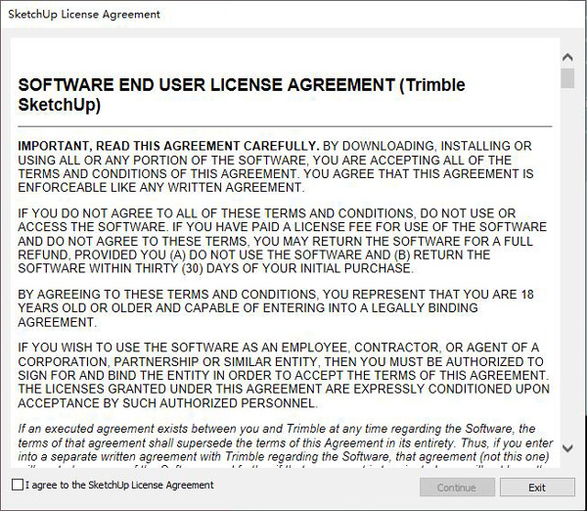Click the bold "IMPORTANT, READ THIS AGREEMENT CAREFULLY" text
This screenshot has width=587, height=511.
coord(168,146)
